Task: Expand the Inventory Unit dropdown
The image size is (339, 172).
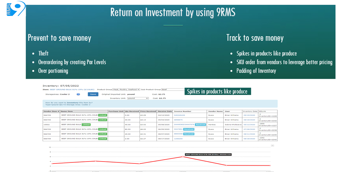Action: [138, 98]
